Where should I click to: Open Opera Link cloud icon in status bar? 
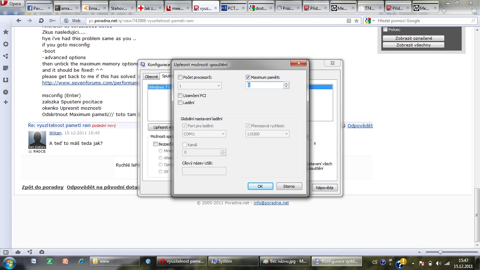[x=18, y=252]
